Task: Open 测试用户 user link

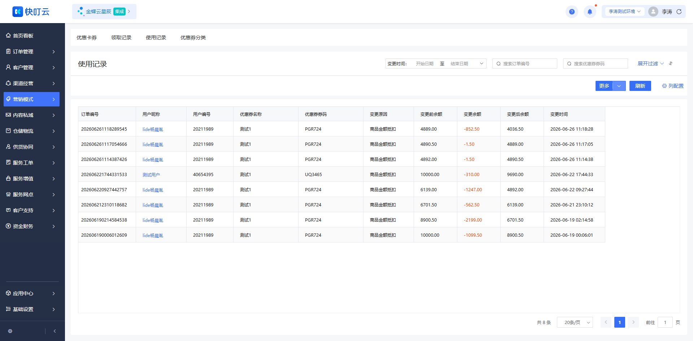Action: [x=151, y=175]
